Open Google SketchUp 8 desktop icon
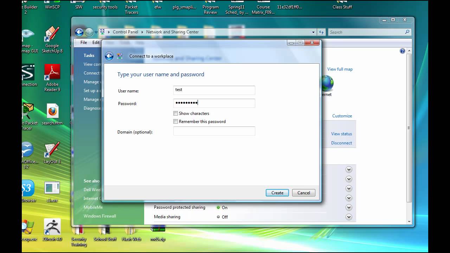This screenshot has width=450, height=253. click(x=52, y=39)
